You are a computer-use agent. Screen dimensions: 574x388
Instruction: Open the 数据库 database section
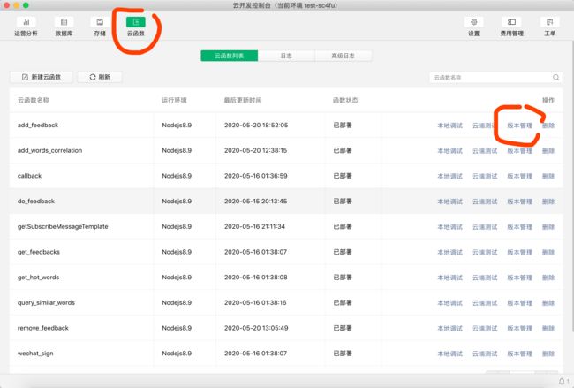coord(64,27)
